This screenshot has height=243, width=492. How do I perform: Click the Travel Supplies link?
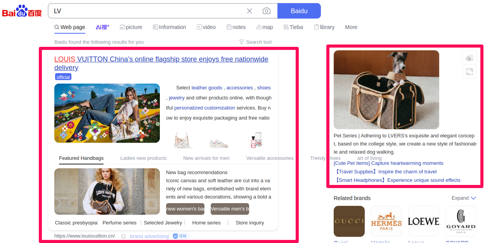coord(386,171)
